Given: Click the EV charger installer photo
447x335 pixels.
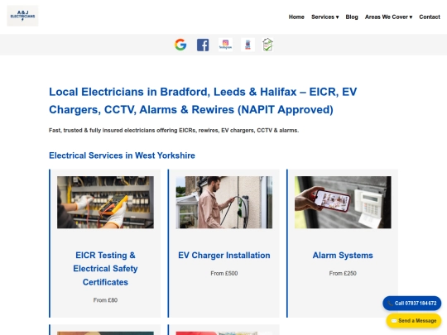Looking at the screenshot, I should [x=224, y=203].
